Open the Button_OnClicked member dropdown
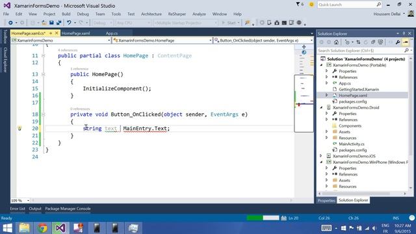The image size is (416, 234). 264,40
